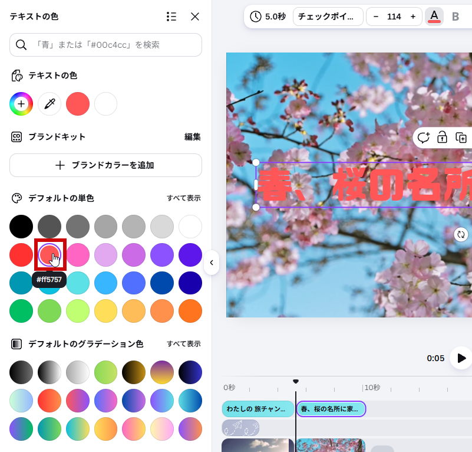Add a comment to the element
Screen dimensions: 472x452
click(423, 137)
